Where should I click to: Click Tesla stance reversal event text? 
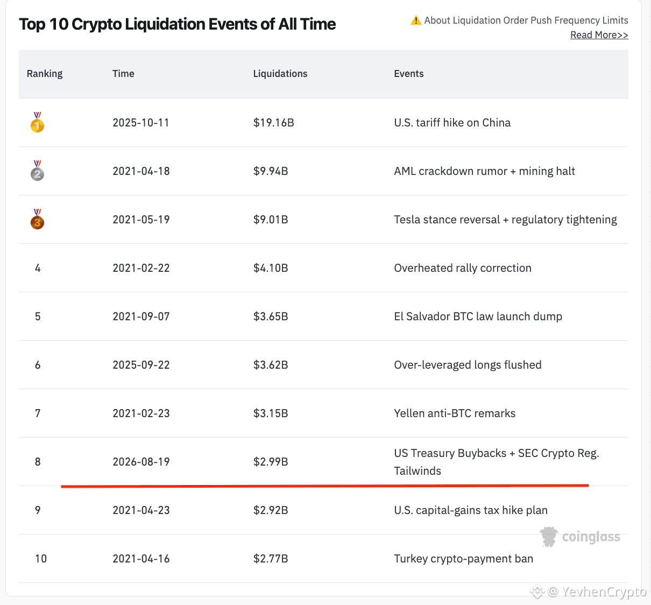tap(506, 220)
